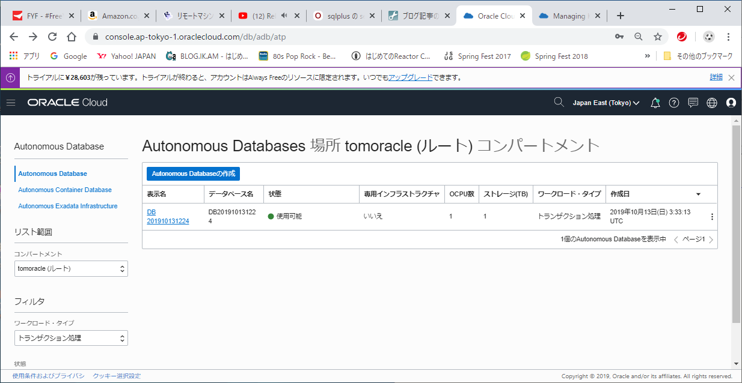Open the ワークロード・タイプ filter dropdown
742x383 pixels.
pos(71,338)
